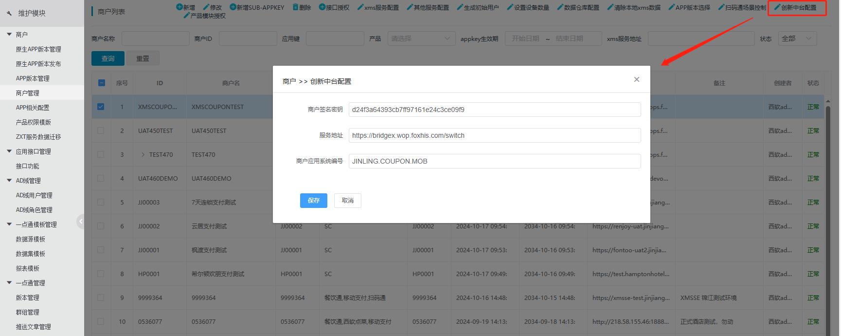Open the 状态 全部 dropdown
The width and height of the screenshot is (841, 336).
[x=797, y=38]
